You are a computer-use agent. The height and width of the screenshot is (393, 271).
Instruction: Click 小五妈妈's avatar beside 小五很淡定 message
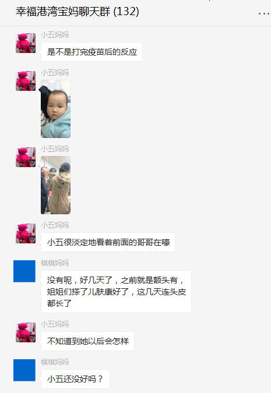[x=26, y=233]
